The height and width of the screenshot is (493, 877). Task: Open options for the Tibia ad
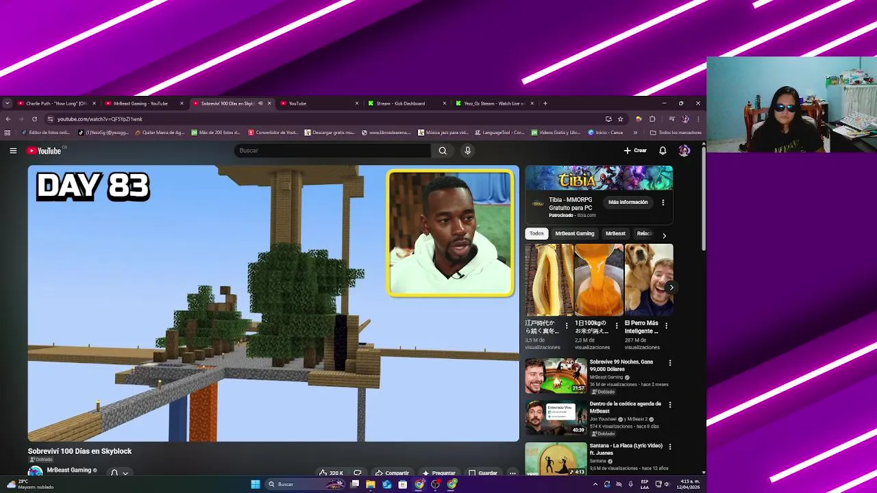[x=663, y=203]
